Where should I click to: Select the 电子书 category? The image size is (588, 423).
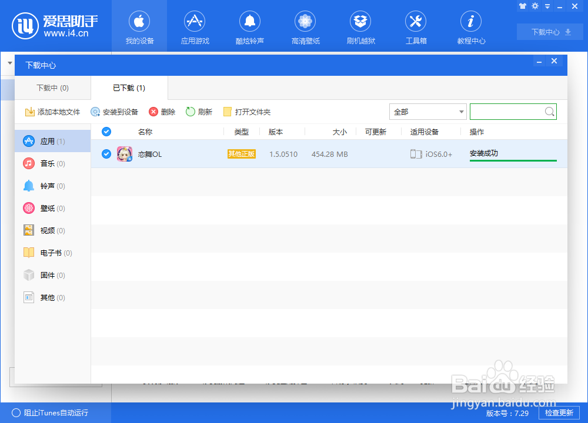[48, 253]
